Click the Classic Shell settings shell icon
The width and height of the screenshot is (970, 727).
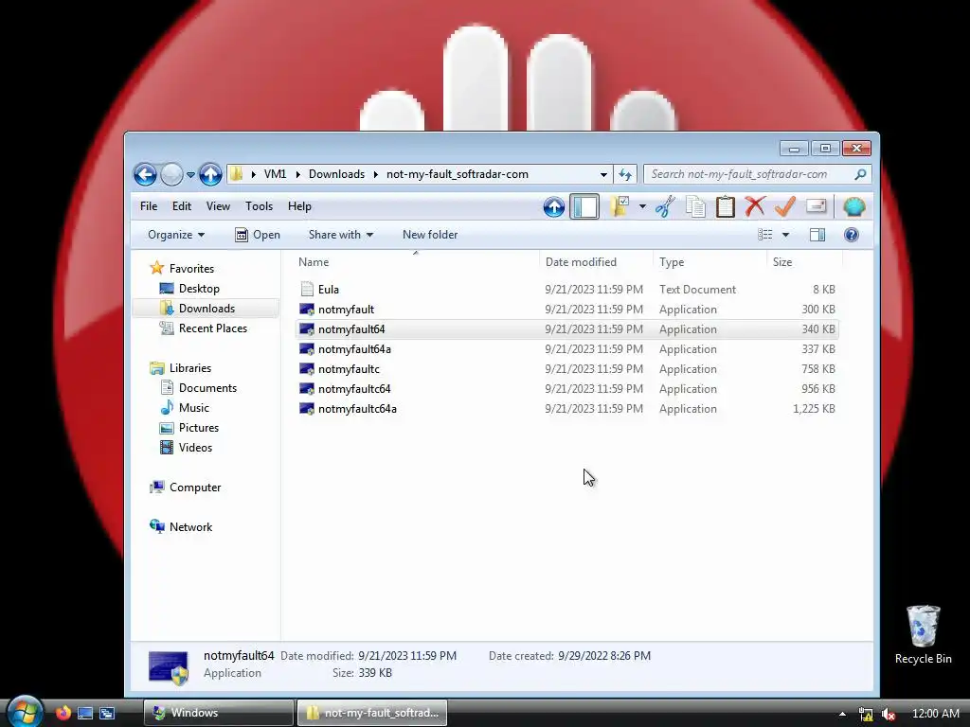[x=853, y=206]
